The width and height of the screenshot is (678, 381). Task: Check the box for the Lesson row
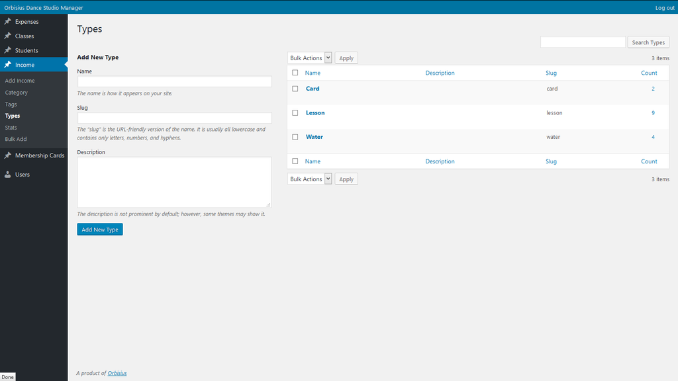(295, 112)
